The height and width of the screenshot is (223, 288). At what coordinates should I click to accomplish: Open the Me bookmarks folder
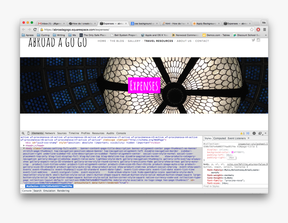coord(72,35)
